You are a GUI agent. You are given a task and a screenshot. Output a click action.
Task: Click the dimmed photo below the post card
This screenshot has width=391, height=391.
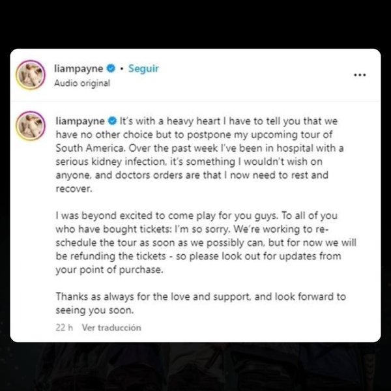coord(195,366)
